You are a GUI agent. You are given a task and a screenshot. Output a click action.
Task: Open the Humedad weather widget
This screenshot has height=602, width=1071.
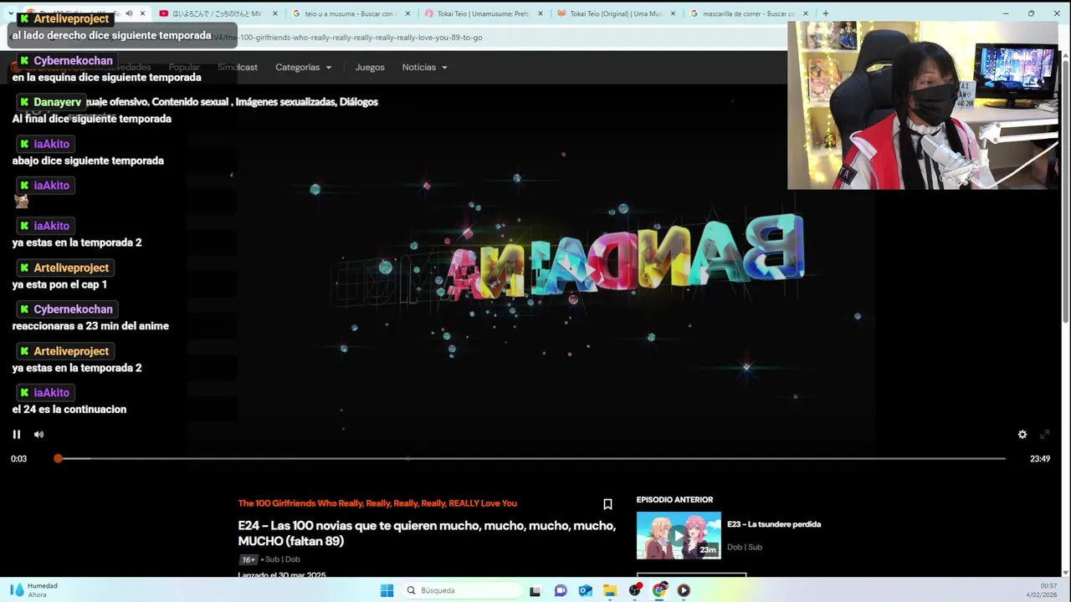(x=33, y=590)
